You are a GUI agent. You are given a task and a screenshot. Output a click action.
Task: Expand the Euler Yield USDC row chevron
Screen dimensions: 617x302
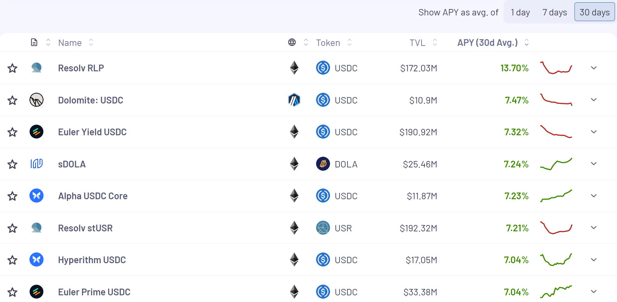[x=594, y=132]
